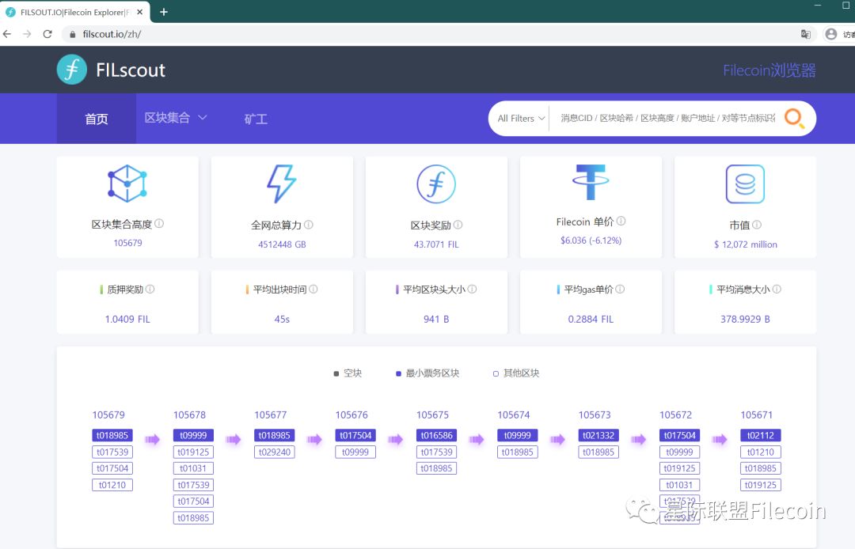Click the 最小票务区块 legend marker
The width and height of the screenshot is (855, 549).
(x=398, y=373)
